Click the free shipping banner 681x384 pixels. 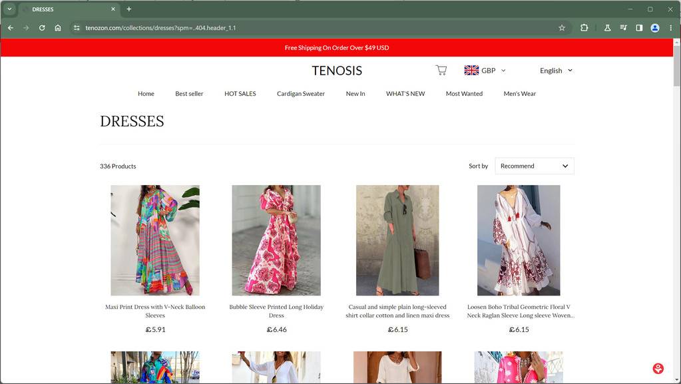point(337,47)
